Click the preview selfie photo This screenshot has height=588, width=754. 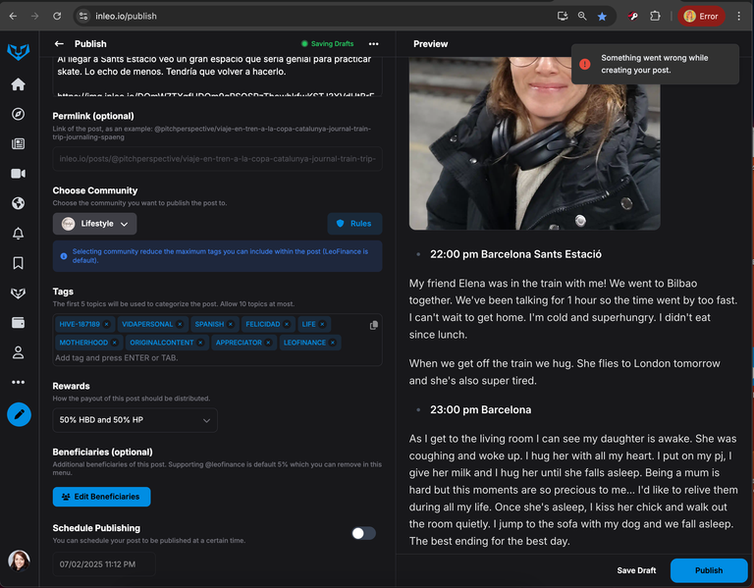[x=534, y=142]
